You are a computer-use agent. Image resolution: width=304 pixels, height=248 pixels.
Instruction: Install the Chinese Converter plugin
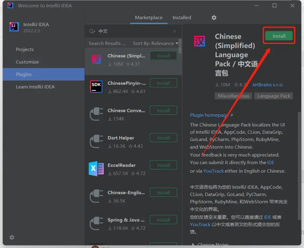pos(163,110)
